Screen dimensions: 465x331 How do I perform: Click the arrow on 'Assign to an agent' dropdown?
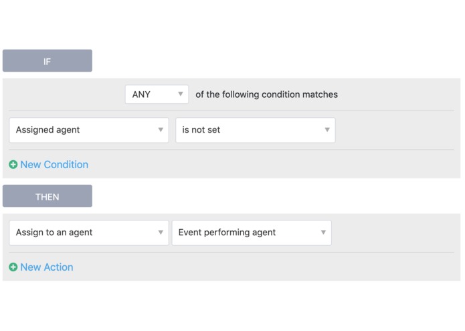(161, 233)
